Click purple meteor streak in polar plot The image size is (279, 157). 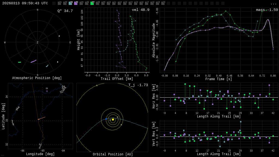(34, 61)
